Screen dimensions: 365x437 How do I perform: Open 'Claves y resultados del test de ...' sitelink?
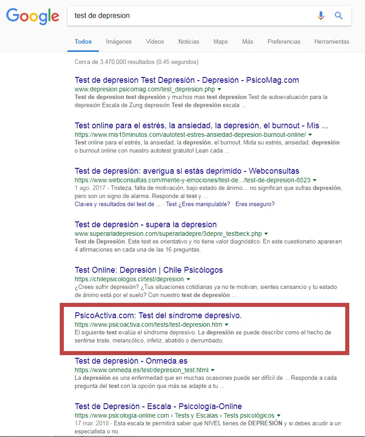[x=117, y=204]
